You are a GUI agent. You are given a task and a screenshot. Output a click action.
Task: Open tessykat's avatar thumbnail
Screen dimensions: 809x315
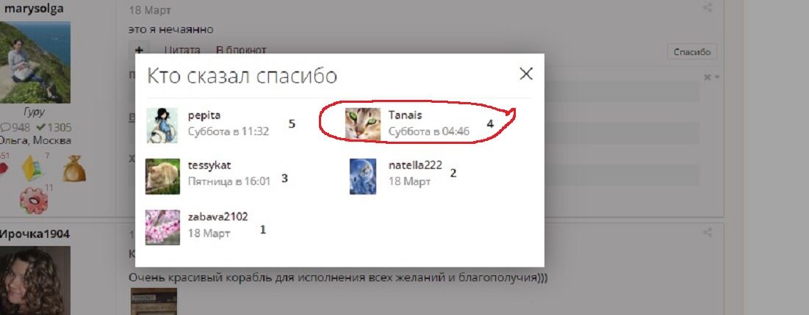(162, 176)
